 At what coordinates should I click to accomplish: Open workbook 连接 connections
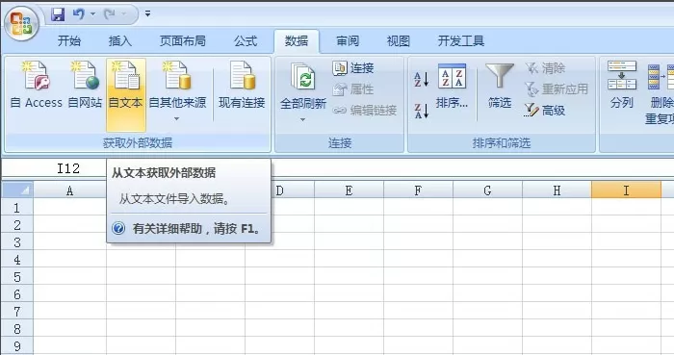(353, 67)
